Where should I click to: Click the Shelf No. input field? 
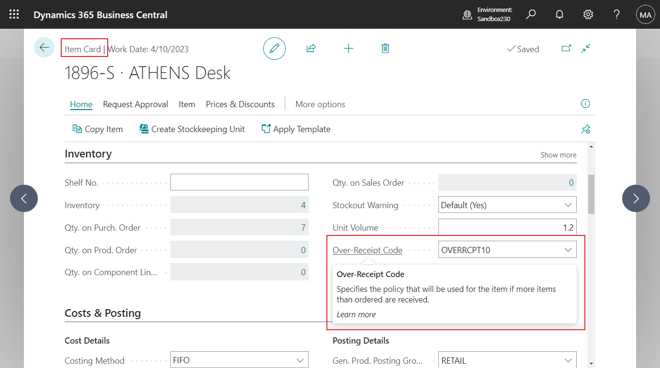coord(239,182)
